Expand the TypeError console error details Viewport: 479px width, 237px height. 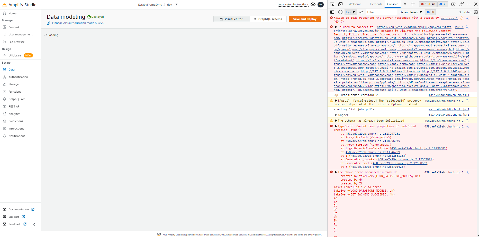(336, 126)
